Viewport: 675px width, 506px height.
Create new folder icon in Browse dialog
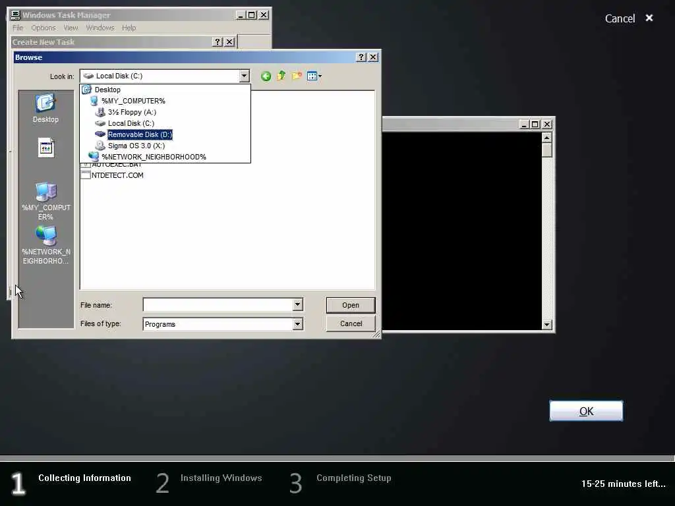tap(297, 76)
